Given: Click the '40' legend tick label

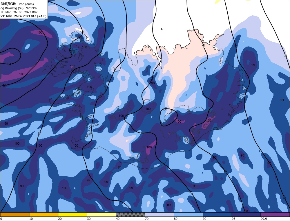Looking at the screenshot, I should pyautogui.click(x=118, y=219).
